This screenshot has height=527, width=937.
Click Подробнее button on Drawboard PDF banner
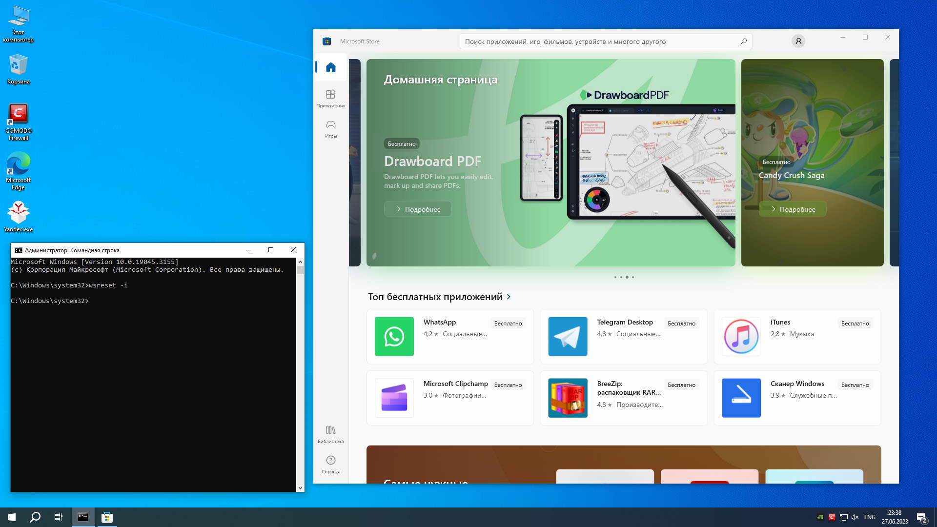(x=418, y=209)
